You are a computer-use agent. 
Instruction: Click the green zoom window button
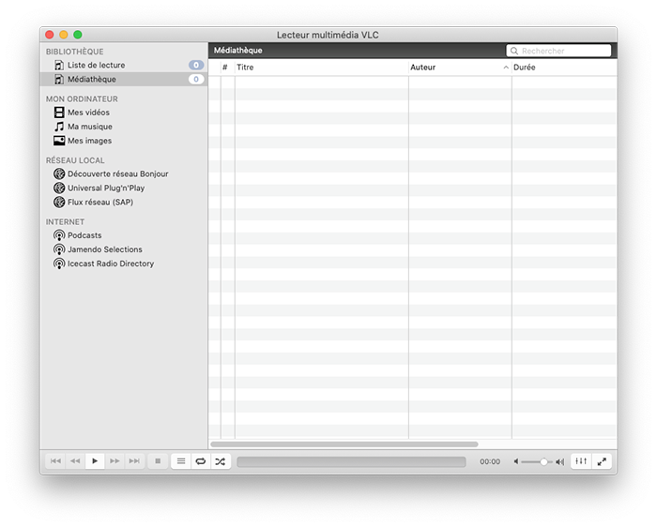pyautogui.click(x=78, y=35)
